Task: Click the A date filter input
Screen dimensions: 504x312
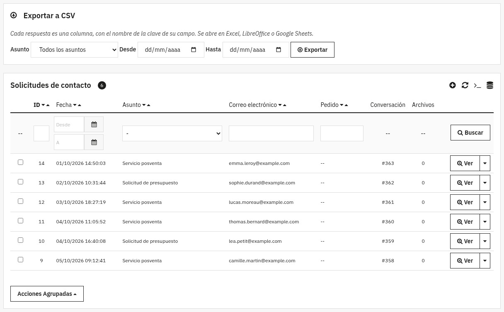Action: point(69,142)
